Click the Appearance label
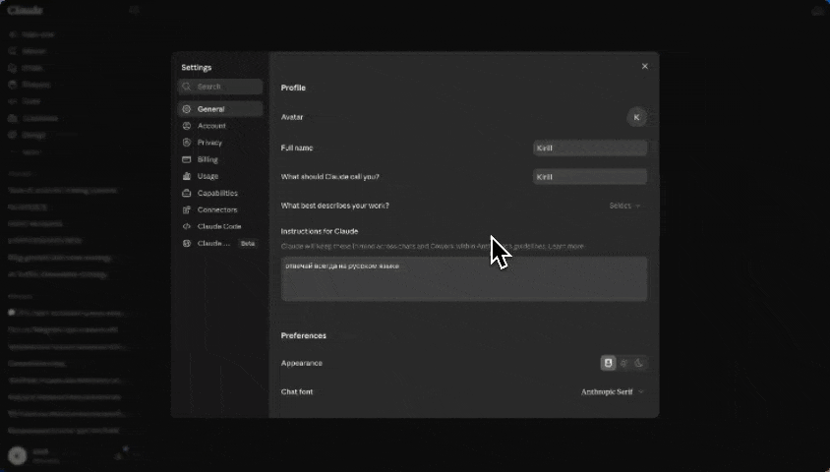The image size is (830, 472). click(x=301, y=363)
